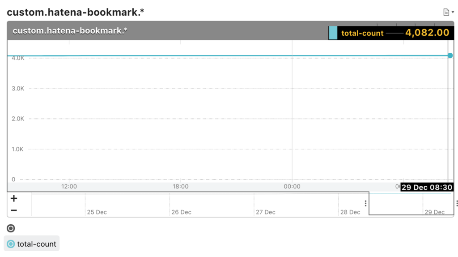Click the 12:00 x-axis label
The height and width of the screenshot is (257, 458).
click(x=69, y=187)
